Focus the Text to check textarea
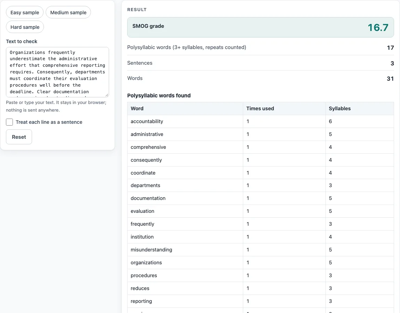Image resolution: width=400 pixels, height=313 pixels. pos(57,72)
